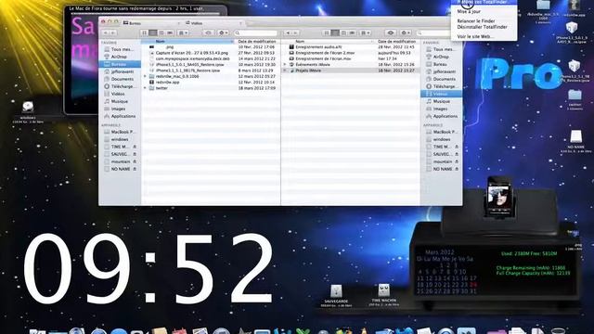Switch Bureau pane to column view
This screenshot has width=594, height=334.
click(161, 33)
